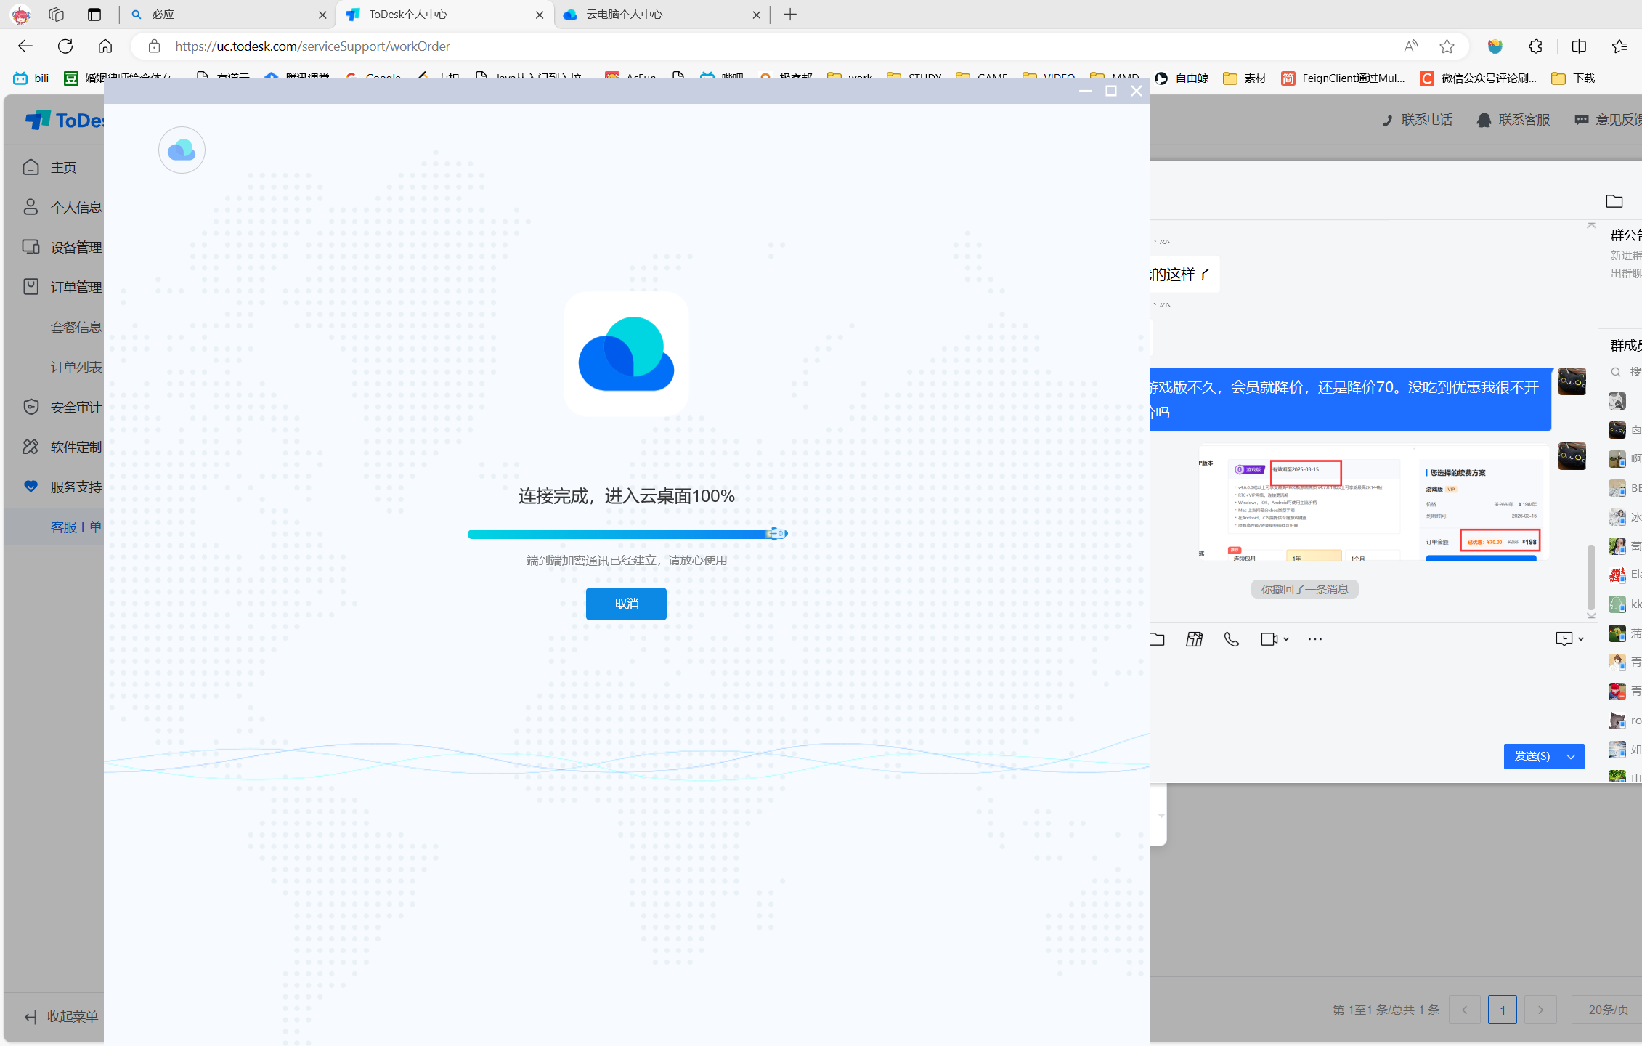This screenshot has height=1046, width=1642.
Task: Click the group member search magnifier
Action: (x=1616, y=372)
